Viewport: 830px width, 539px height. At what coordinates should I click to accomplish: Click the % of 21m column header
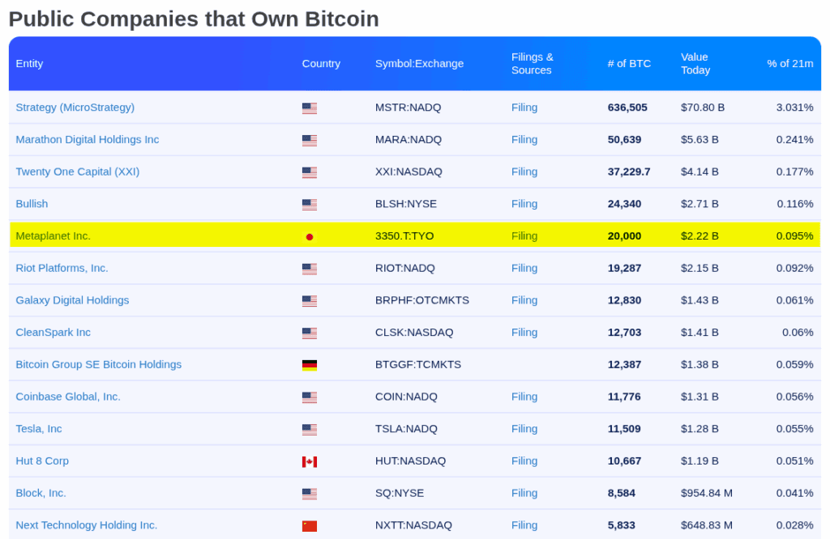[x=790, y=63]
